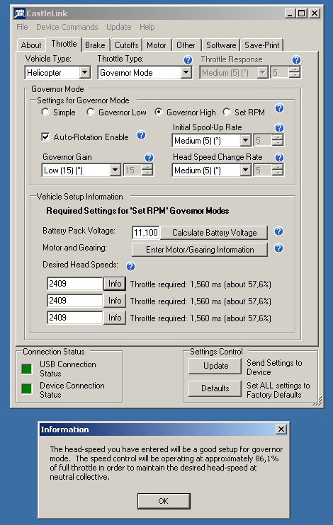Open the Throttle Response dropdown
This screenshot has height=525, width=333.
pos(263,72)
